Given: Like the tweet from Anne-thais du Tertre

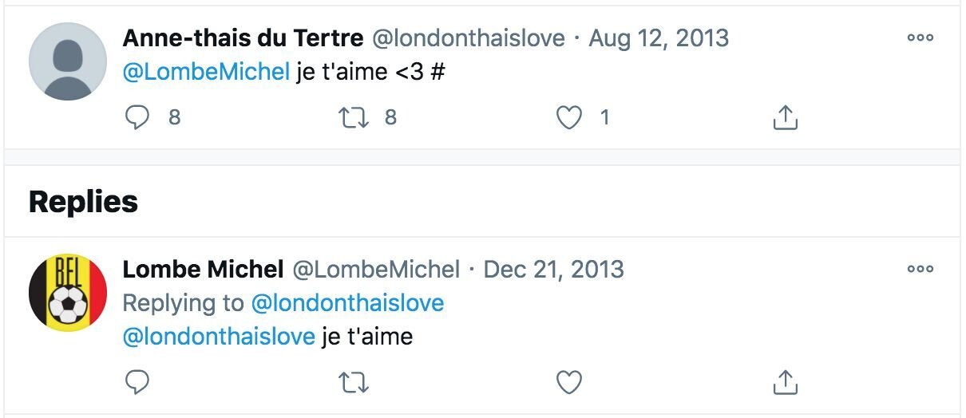Looking at the screenshot, I should [x=568, y=118].
